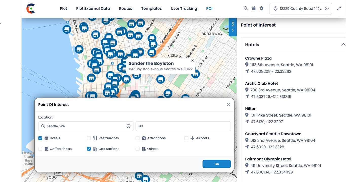Click the 12225 County Road address field
The height and width of the screenshot is (182, 346).
point(301,9)
